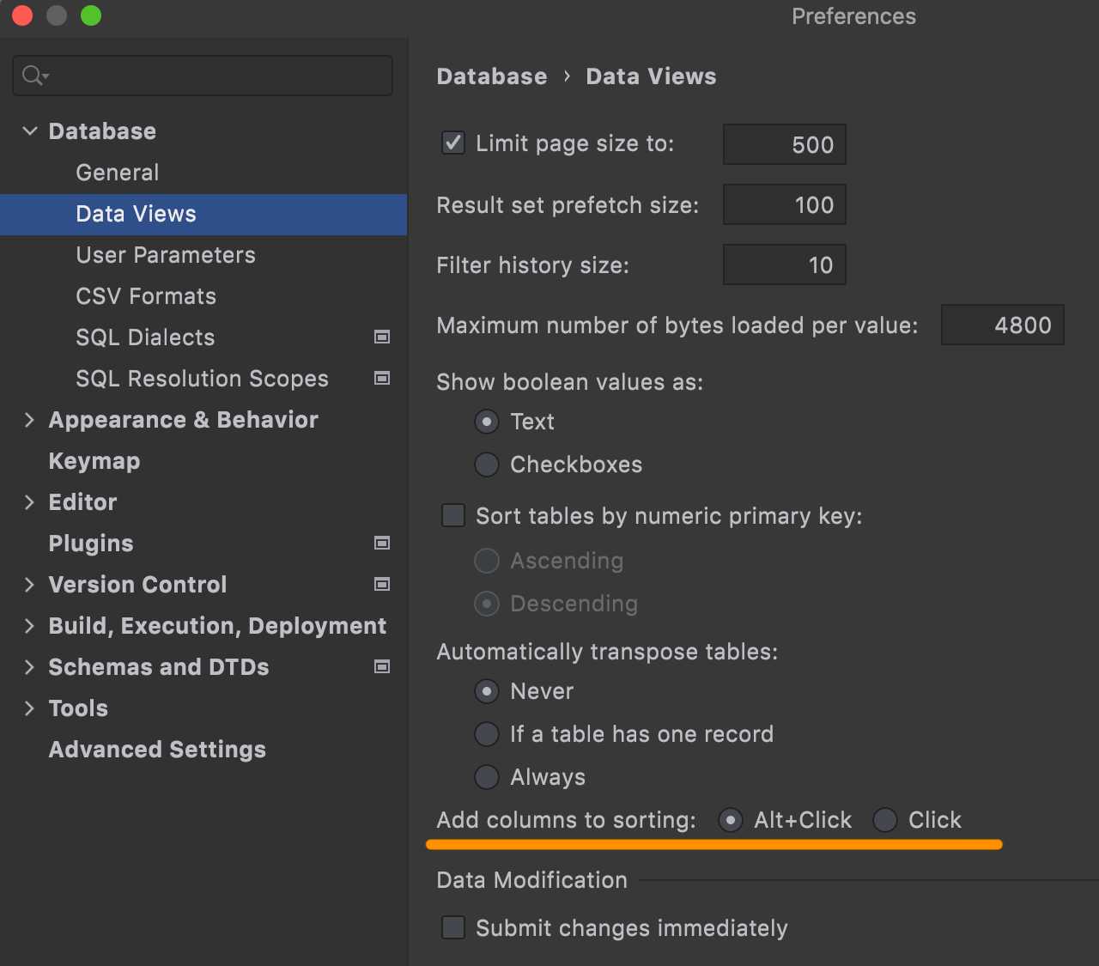
Task: Open the CSV Formats settings page
Action: (x=146, y=296)
